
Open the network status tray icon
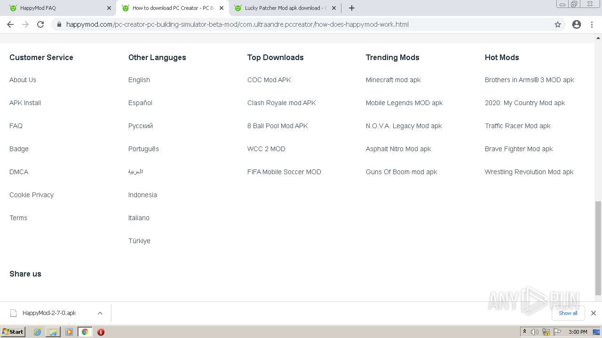tap(546, 332)
